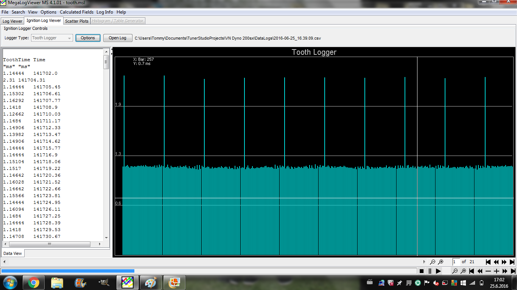Open the Help menu

pos(121,12)
